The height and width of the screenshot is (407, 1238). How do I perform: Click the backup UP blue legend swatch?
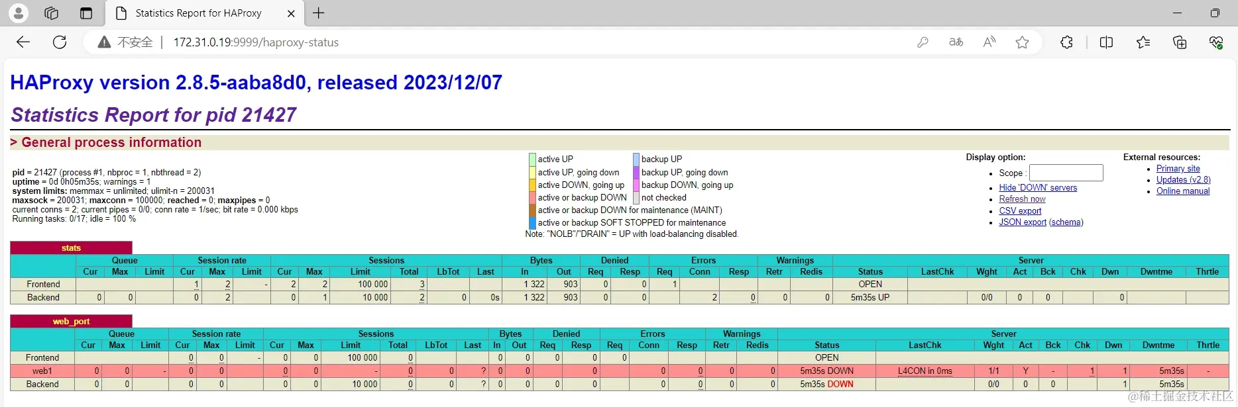(x=636, y=159)
